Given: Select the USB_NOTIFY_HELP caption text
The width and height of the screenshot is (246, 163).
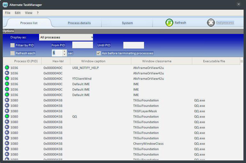Looking at the screenshot, I should 86,68.
